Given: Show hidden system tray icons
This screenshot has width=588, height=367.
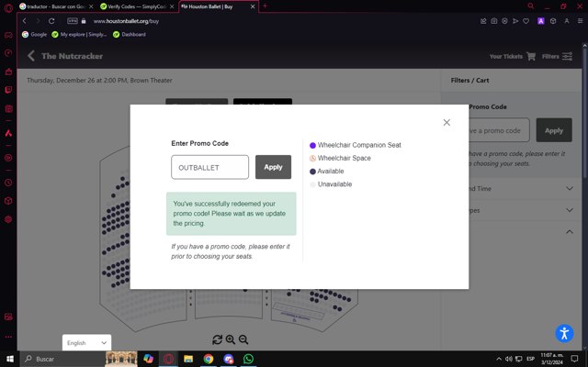Looking at the screenshot, I should pyautogui.click(x=499, y=359).
